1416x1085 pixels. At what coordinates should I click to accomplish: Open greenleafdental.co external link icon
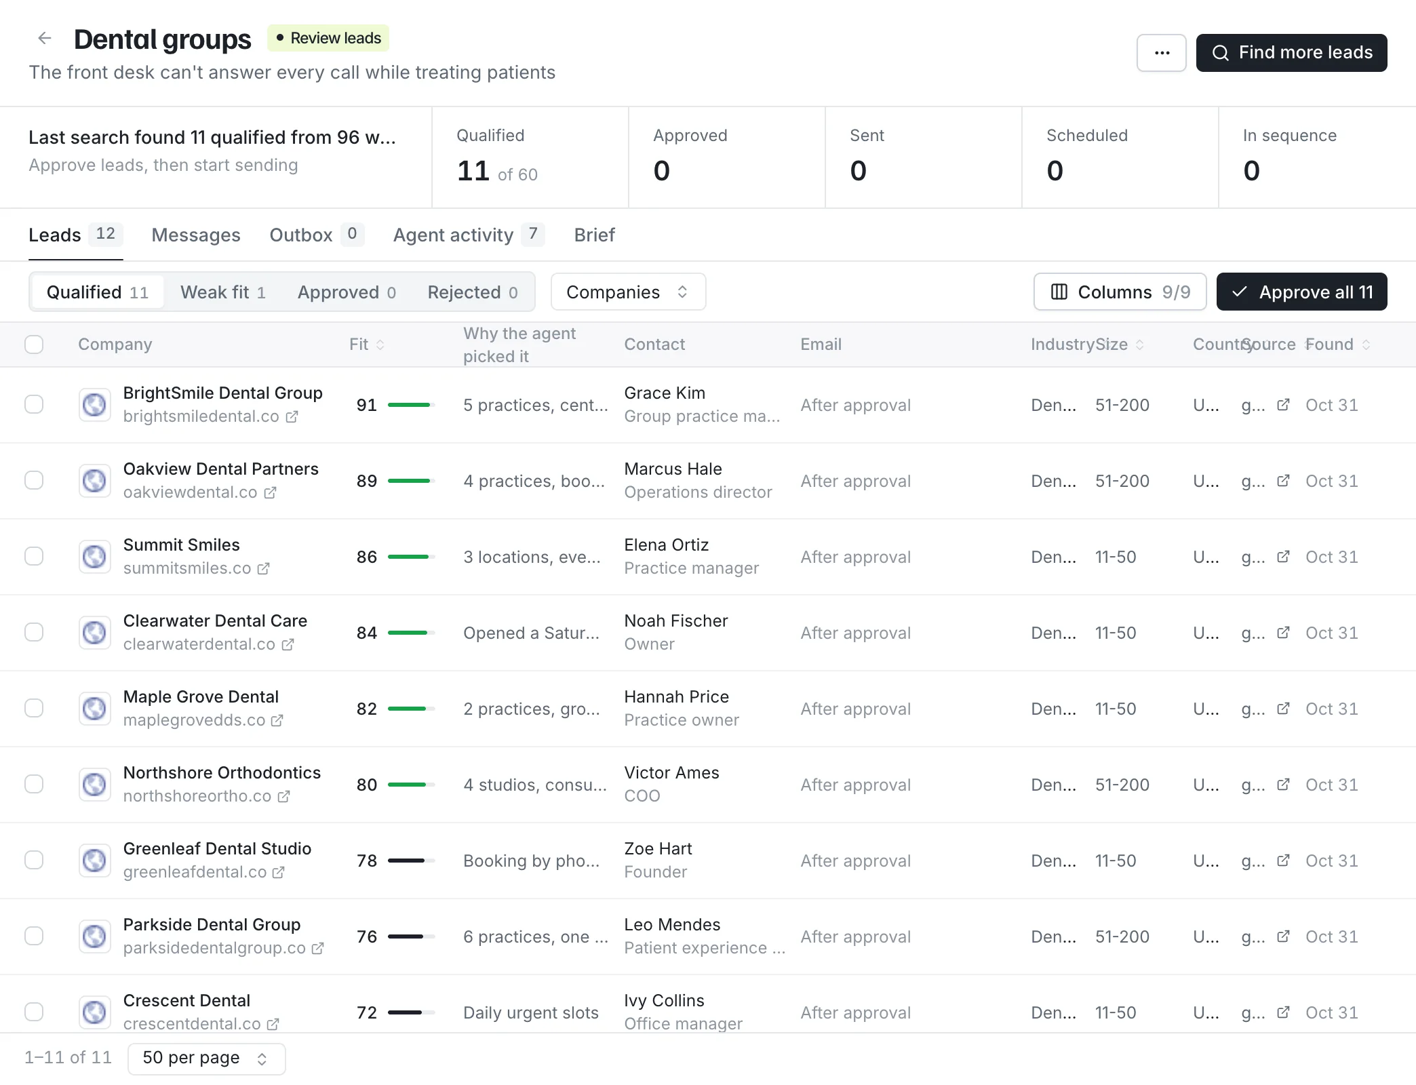pyautogui.click(x=278, y=872)
